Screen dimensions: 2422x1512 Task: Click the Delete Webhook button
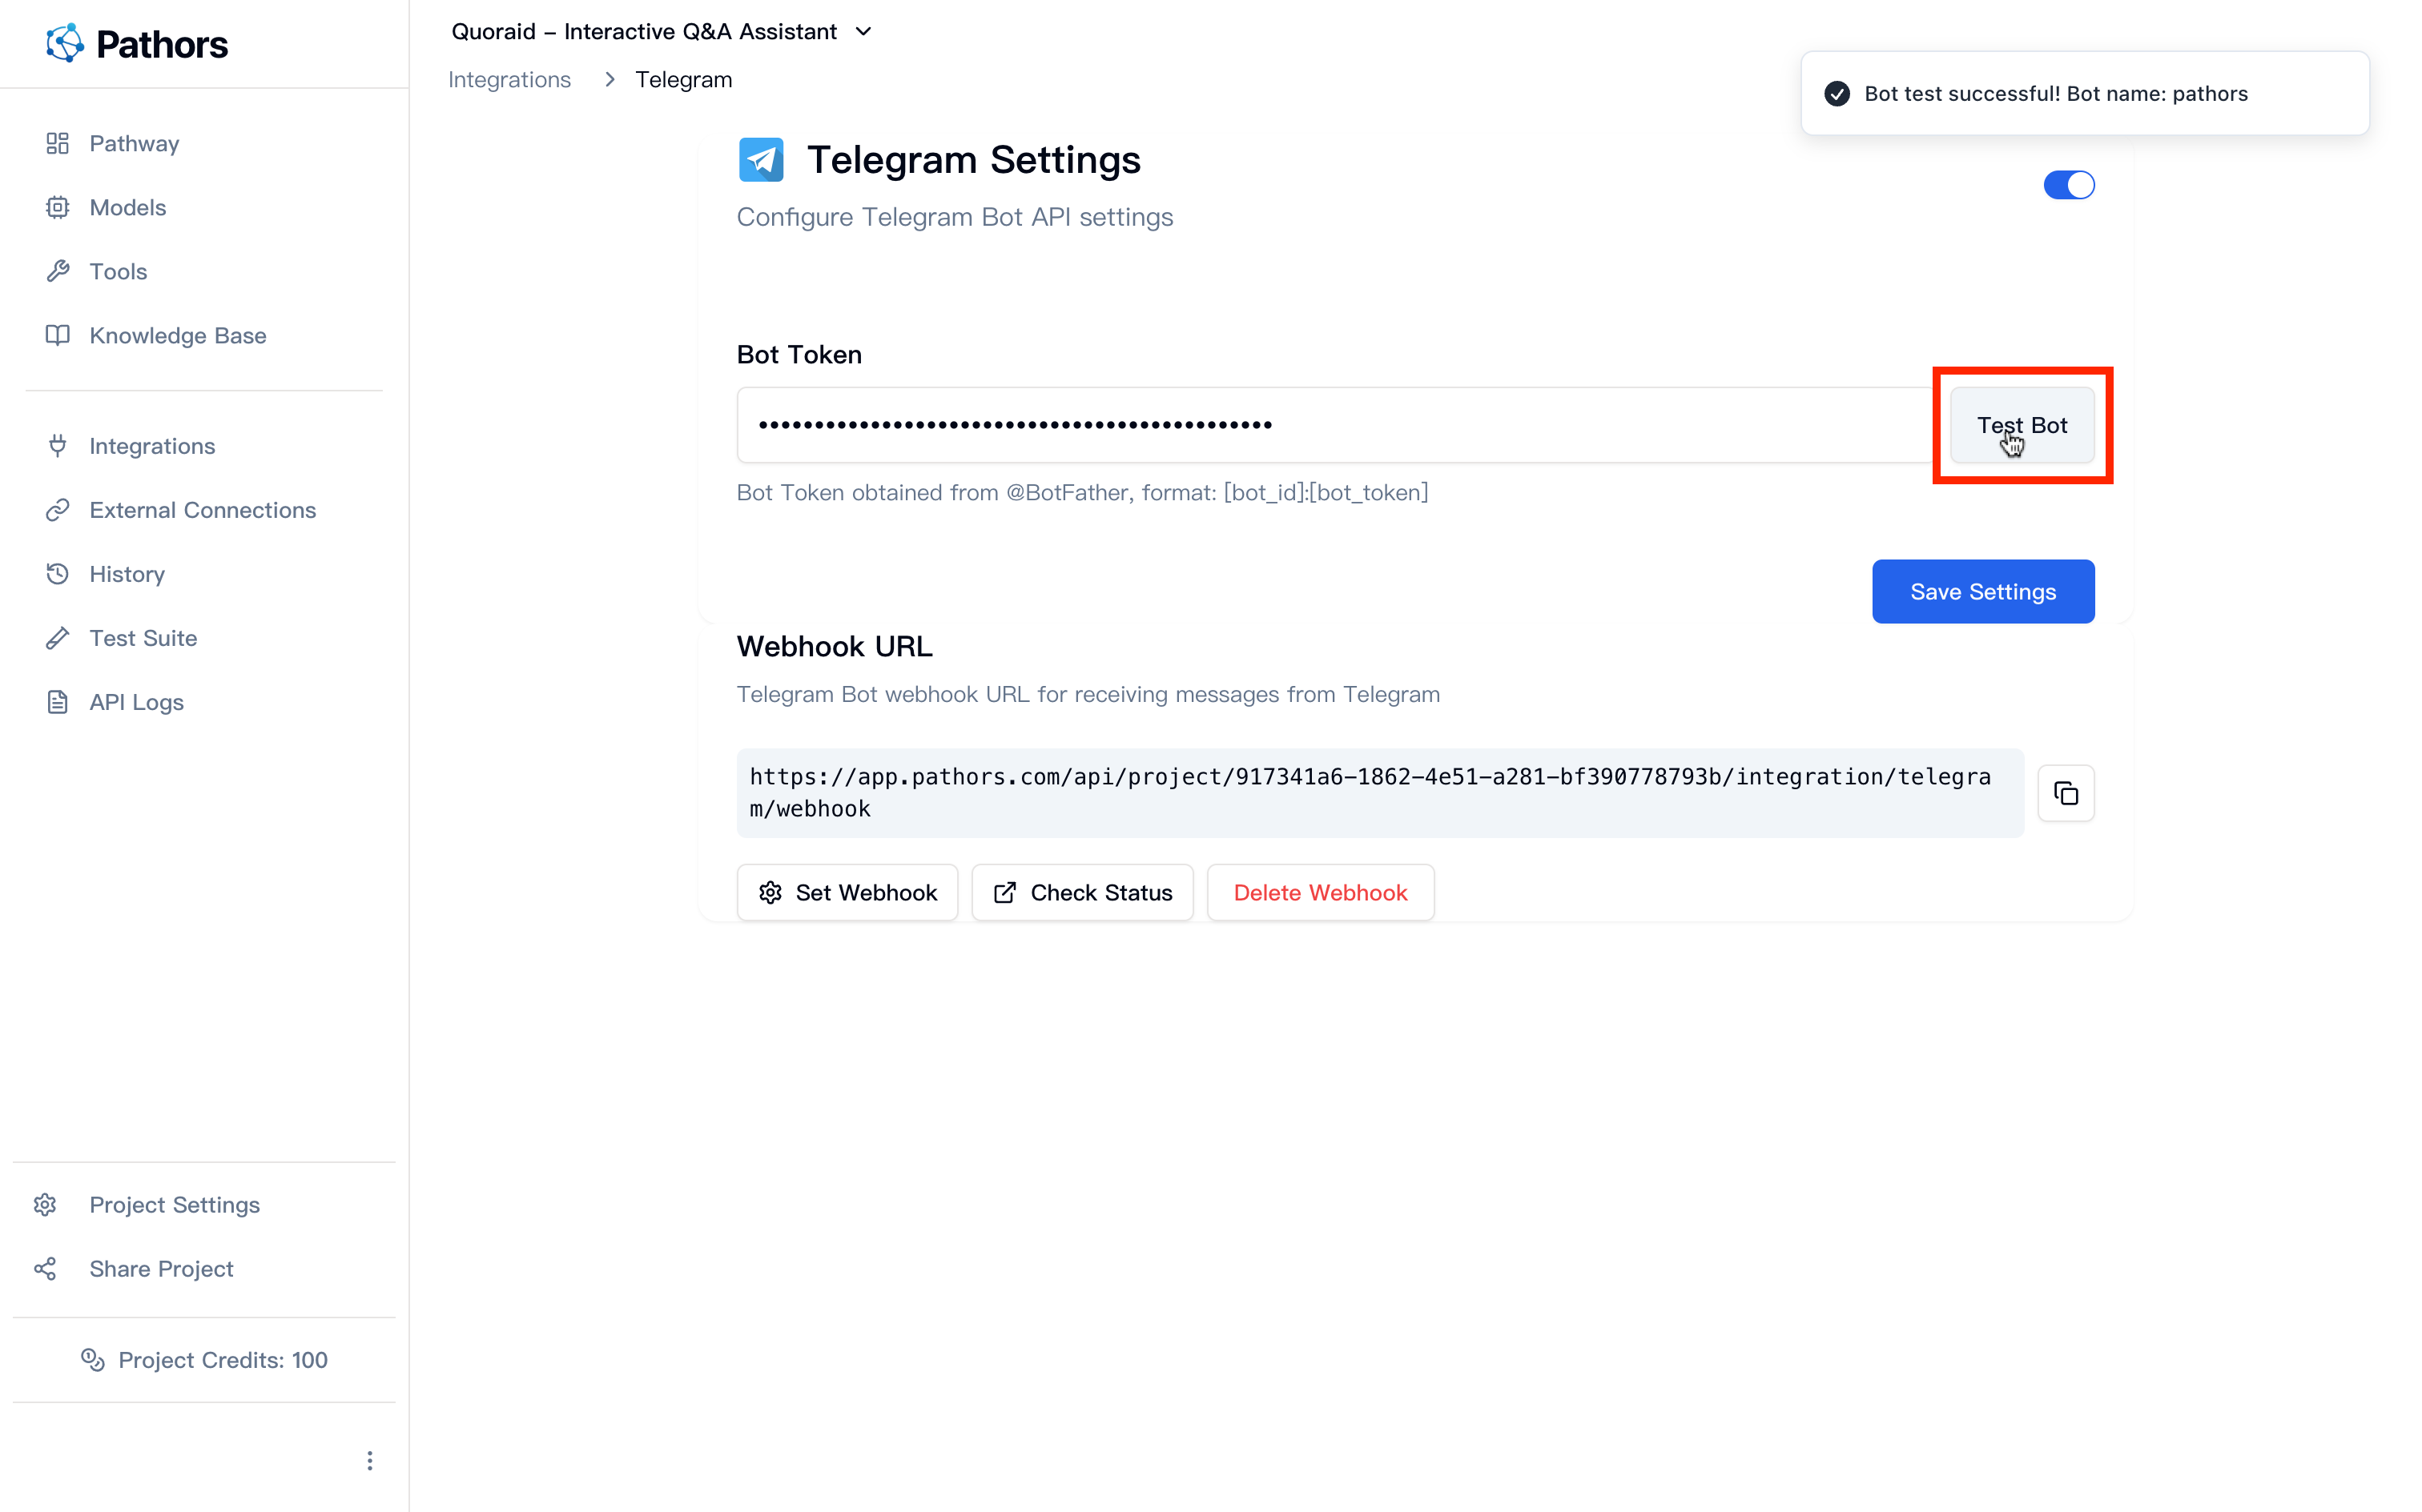pyautogui.click(x=1320, y=892)
